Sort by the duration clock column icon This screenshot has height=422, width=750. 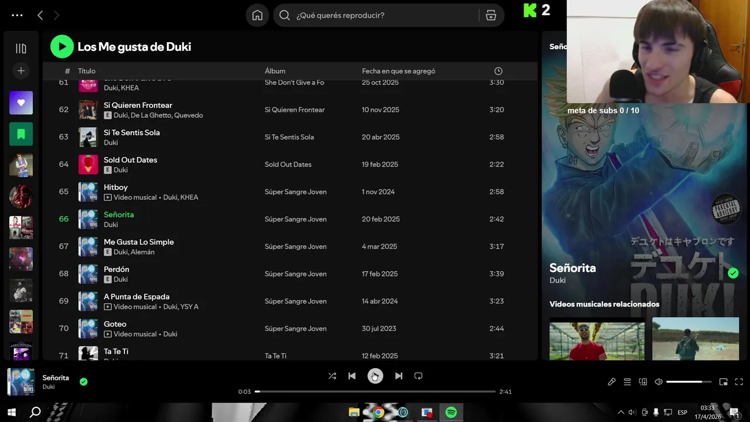coord(498,71)
